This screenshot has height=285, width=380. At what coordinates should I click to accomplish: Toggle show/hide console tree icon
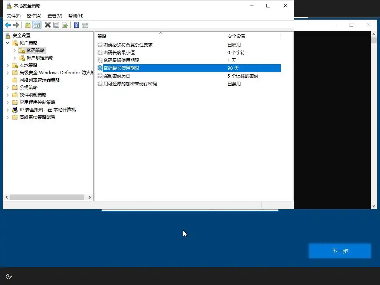37,25
